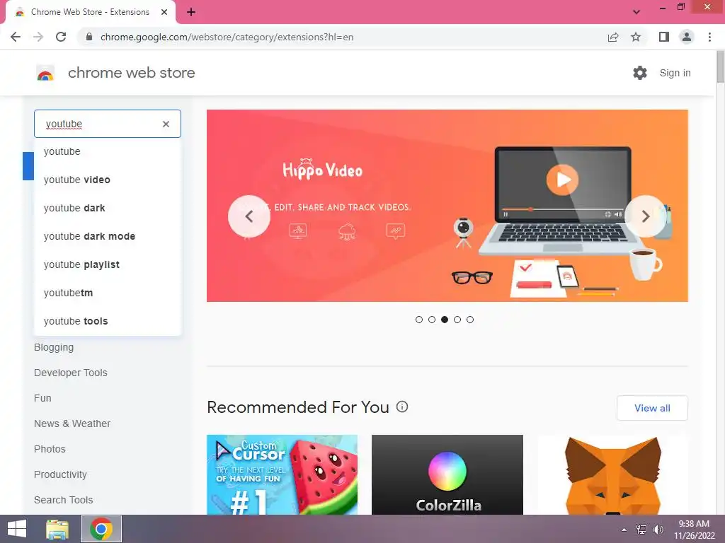Open the Fun category
The image size is (725, 543).
[x=42, y=398]
